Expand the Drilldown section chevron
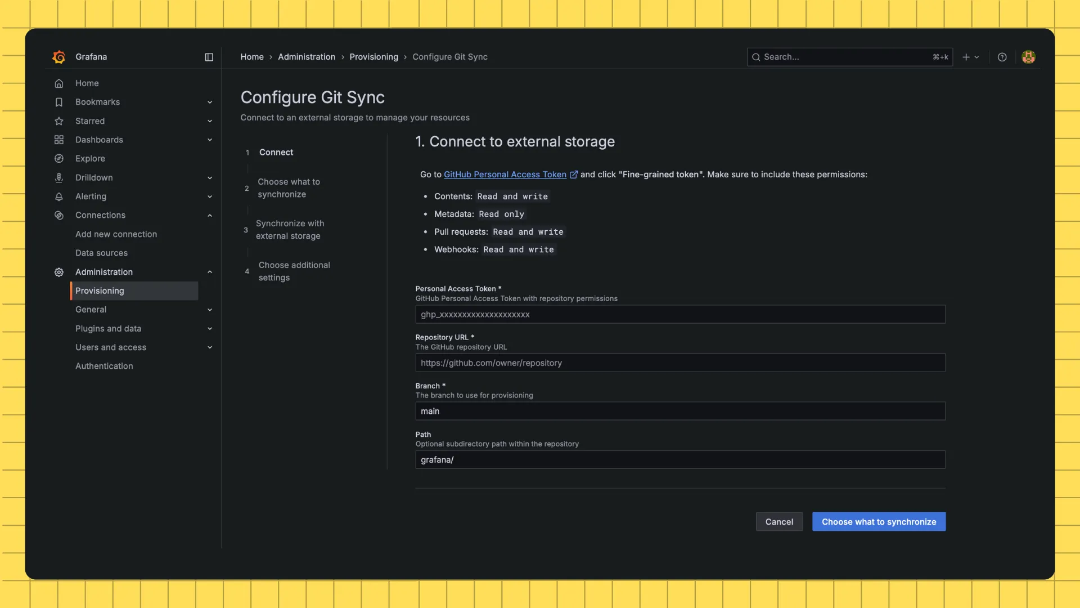The height and width of the screenshot is (608, 1080). click(x=210, y=177)
